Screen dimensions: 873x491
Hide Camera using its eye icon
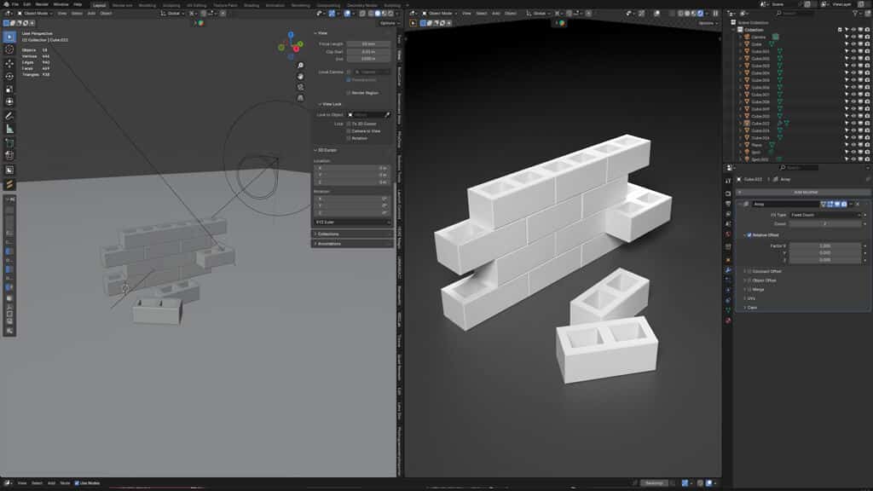pos(853,37)
